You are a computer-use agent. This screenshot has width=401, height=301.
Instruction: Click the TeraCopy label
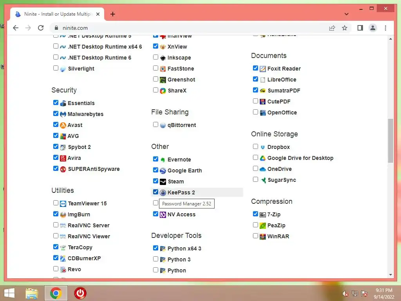pyautogui.click(x=80, y=248)
